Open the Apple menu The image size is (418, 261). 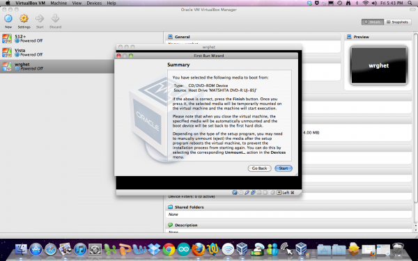point(8,3)
